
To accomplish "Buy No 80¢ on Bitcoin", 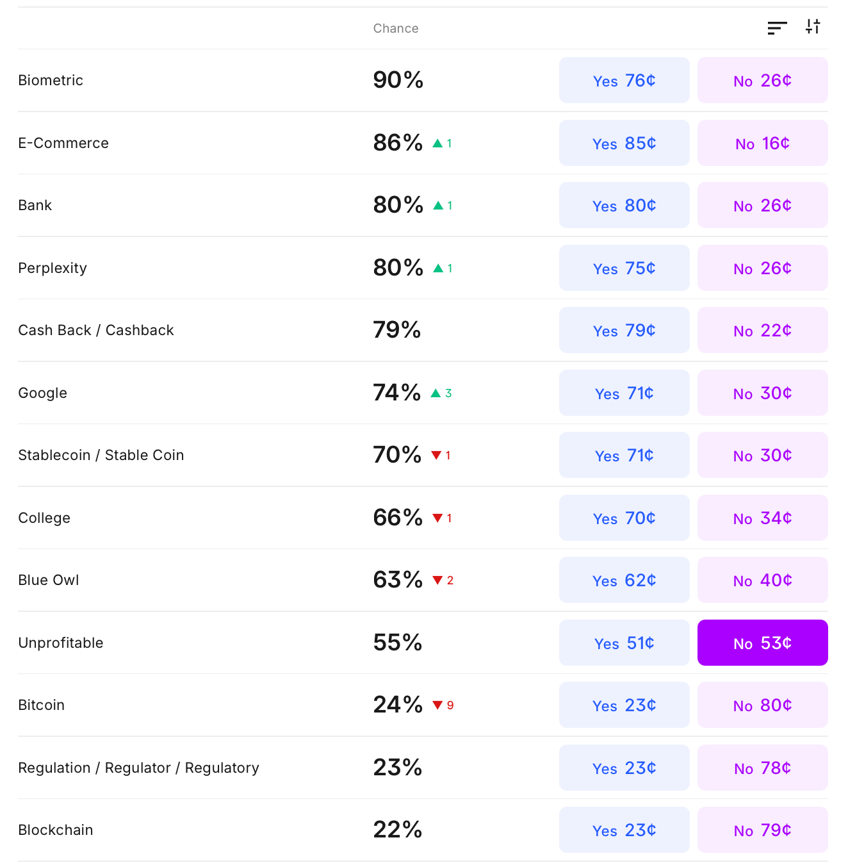I will [x=762, y=705].
